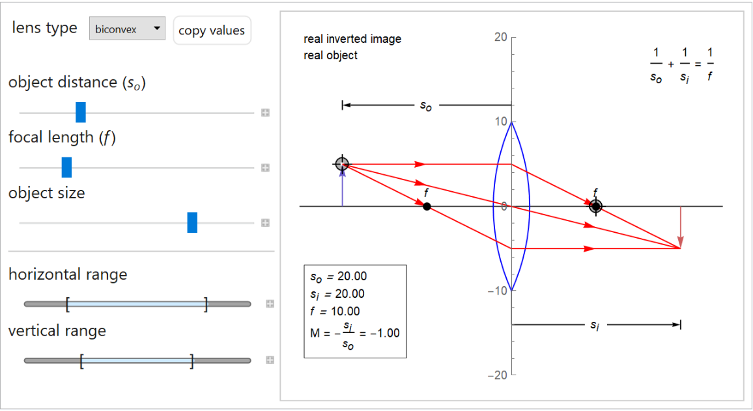Click the values readout box showing f = 10.00
Screen dimensions: 753x411
(355, 311)
